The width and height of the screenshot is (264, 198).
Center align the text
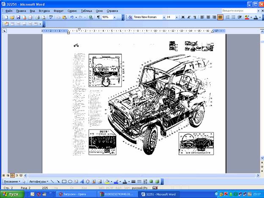tap(208, 17)
